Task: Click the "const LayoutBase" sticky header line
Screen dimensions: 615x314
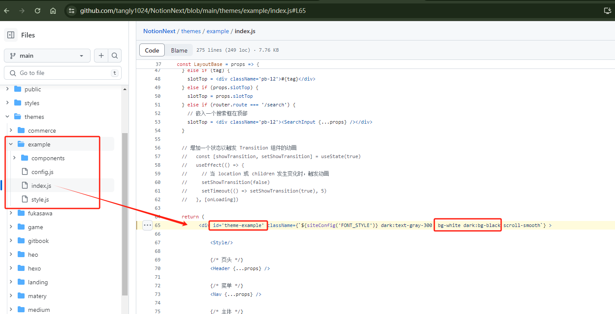Action: click(218, 64)
